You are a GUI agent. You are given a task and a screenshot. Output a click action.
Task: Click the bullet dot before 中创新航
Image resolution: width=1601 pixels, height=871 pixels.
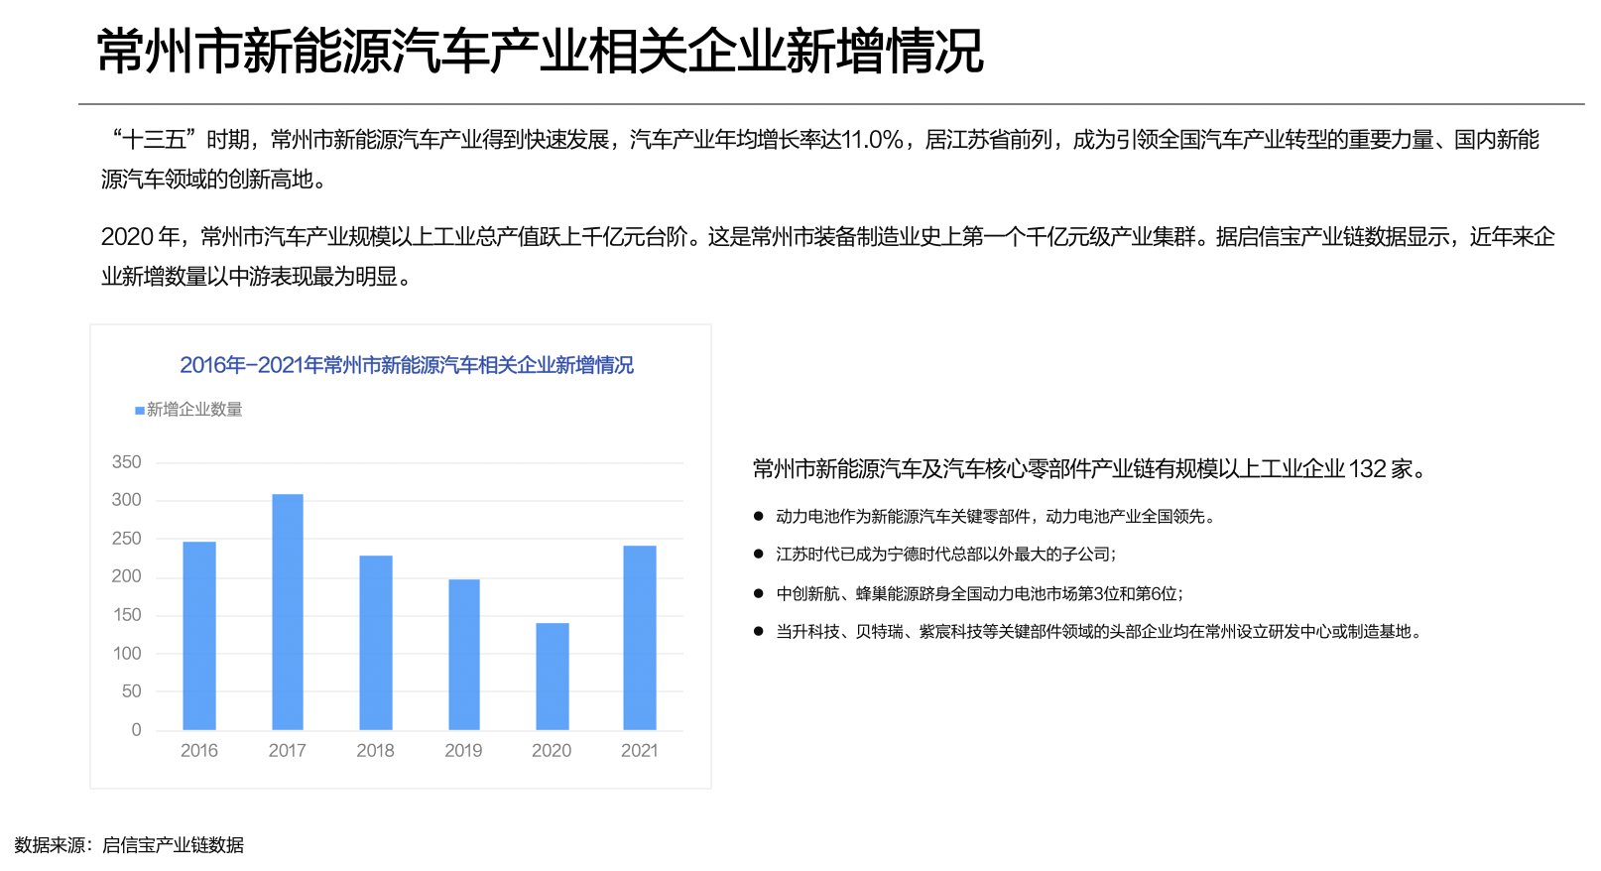758,593
